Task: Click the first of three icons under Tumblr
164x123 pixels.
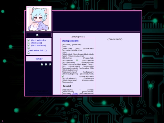Action: tap(42, 64)
